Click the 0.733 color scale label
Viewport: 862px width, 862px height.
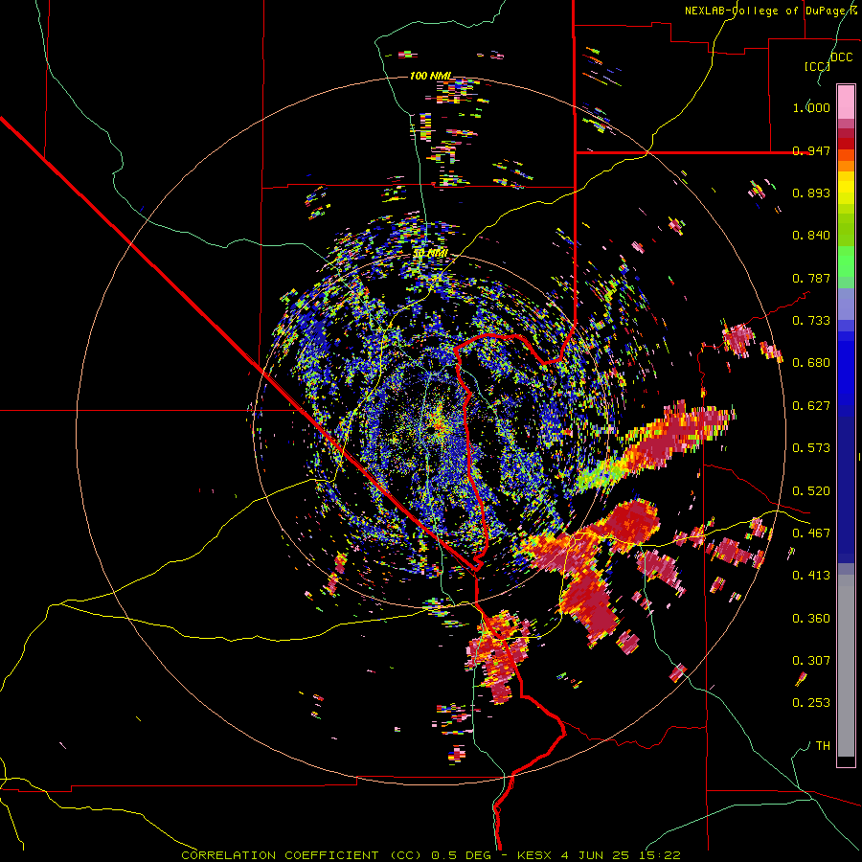[x=811, y=321]
